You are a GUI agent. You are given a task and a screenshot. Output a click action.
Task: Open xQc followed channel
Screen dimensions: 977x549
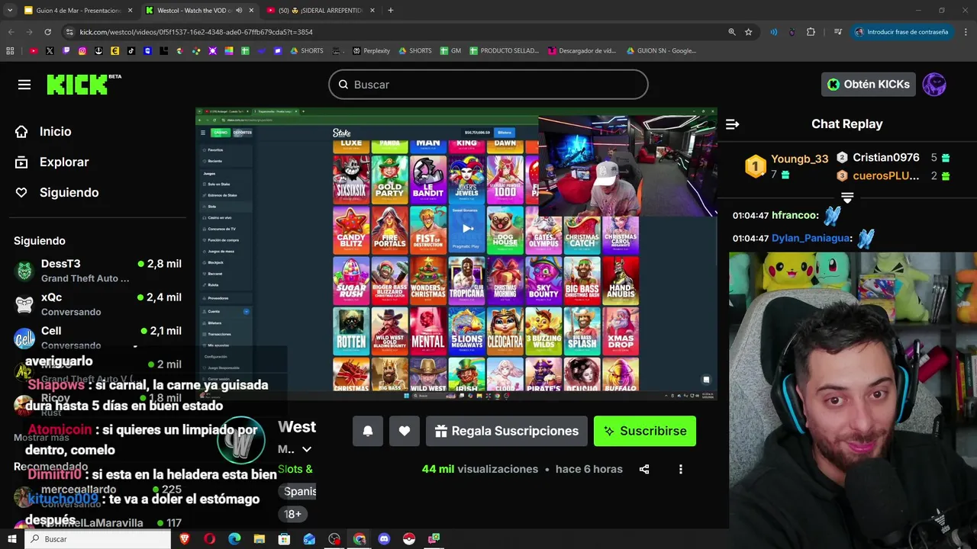[98, 304]
